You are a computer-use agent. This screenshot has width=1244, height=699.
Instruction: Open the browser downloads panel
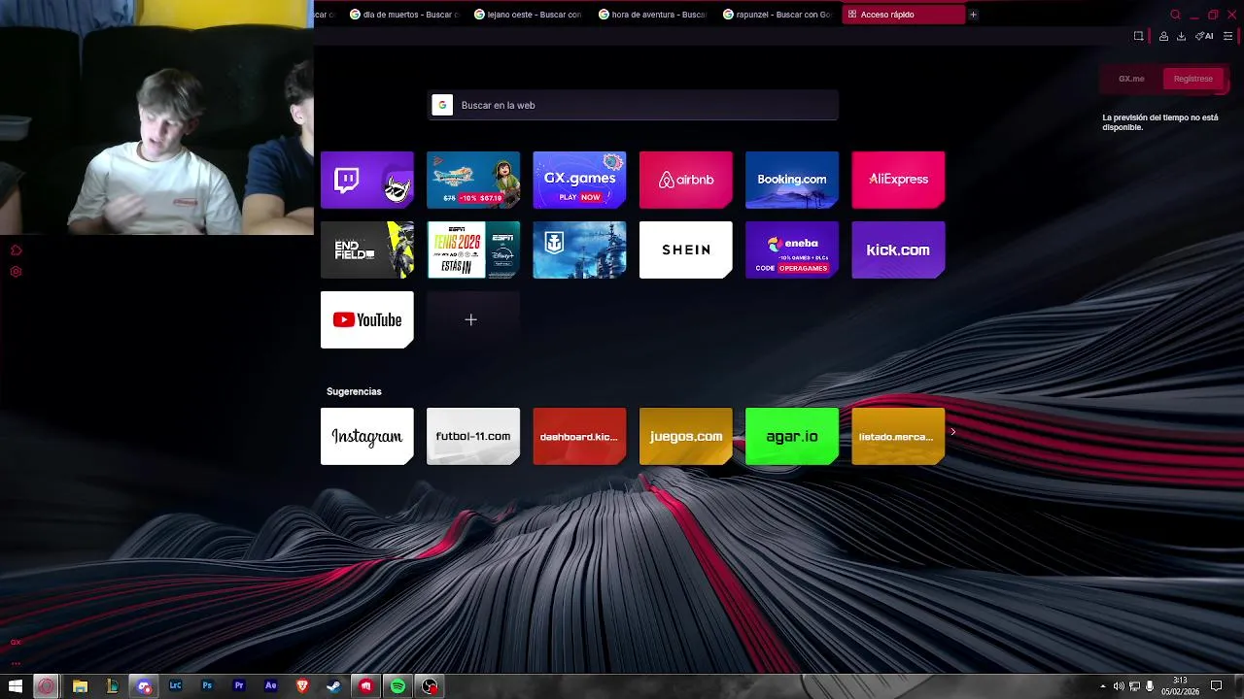1181,36
